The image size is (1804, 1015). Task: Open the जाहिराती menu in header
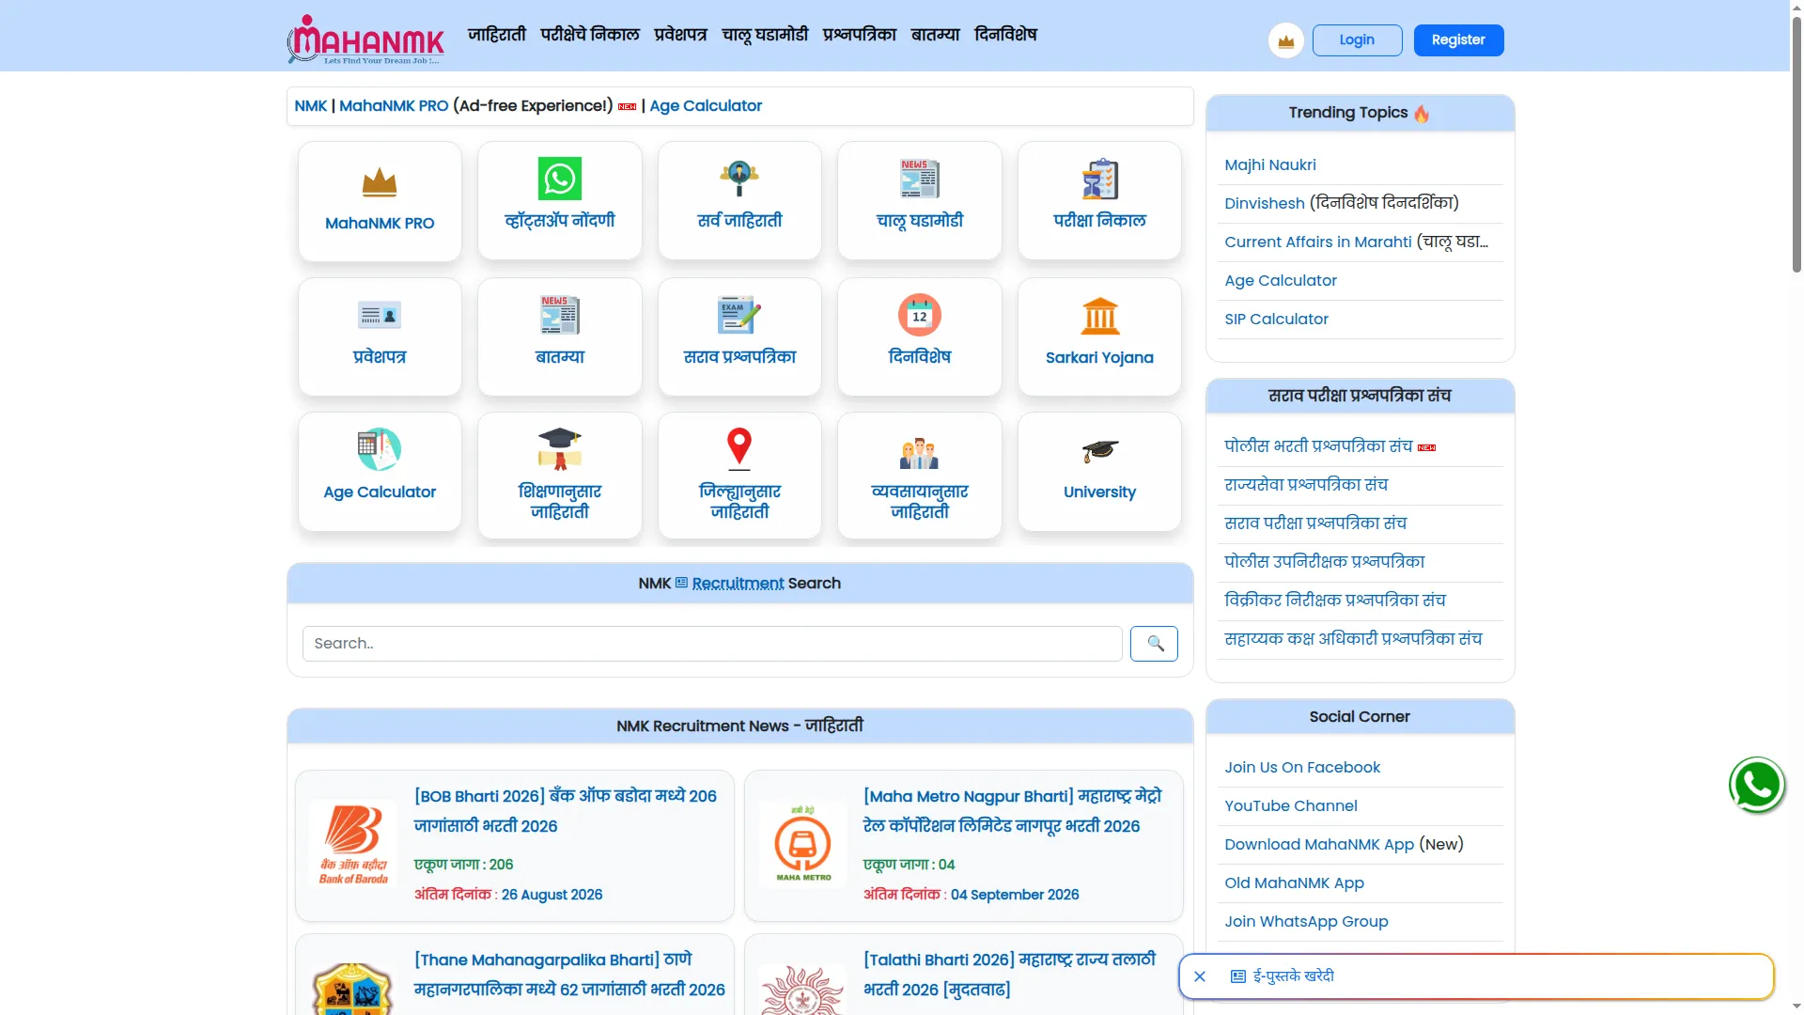pos(497,35)
